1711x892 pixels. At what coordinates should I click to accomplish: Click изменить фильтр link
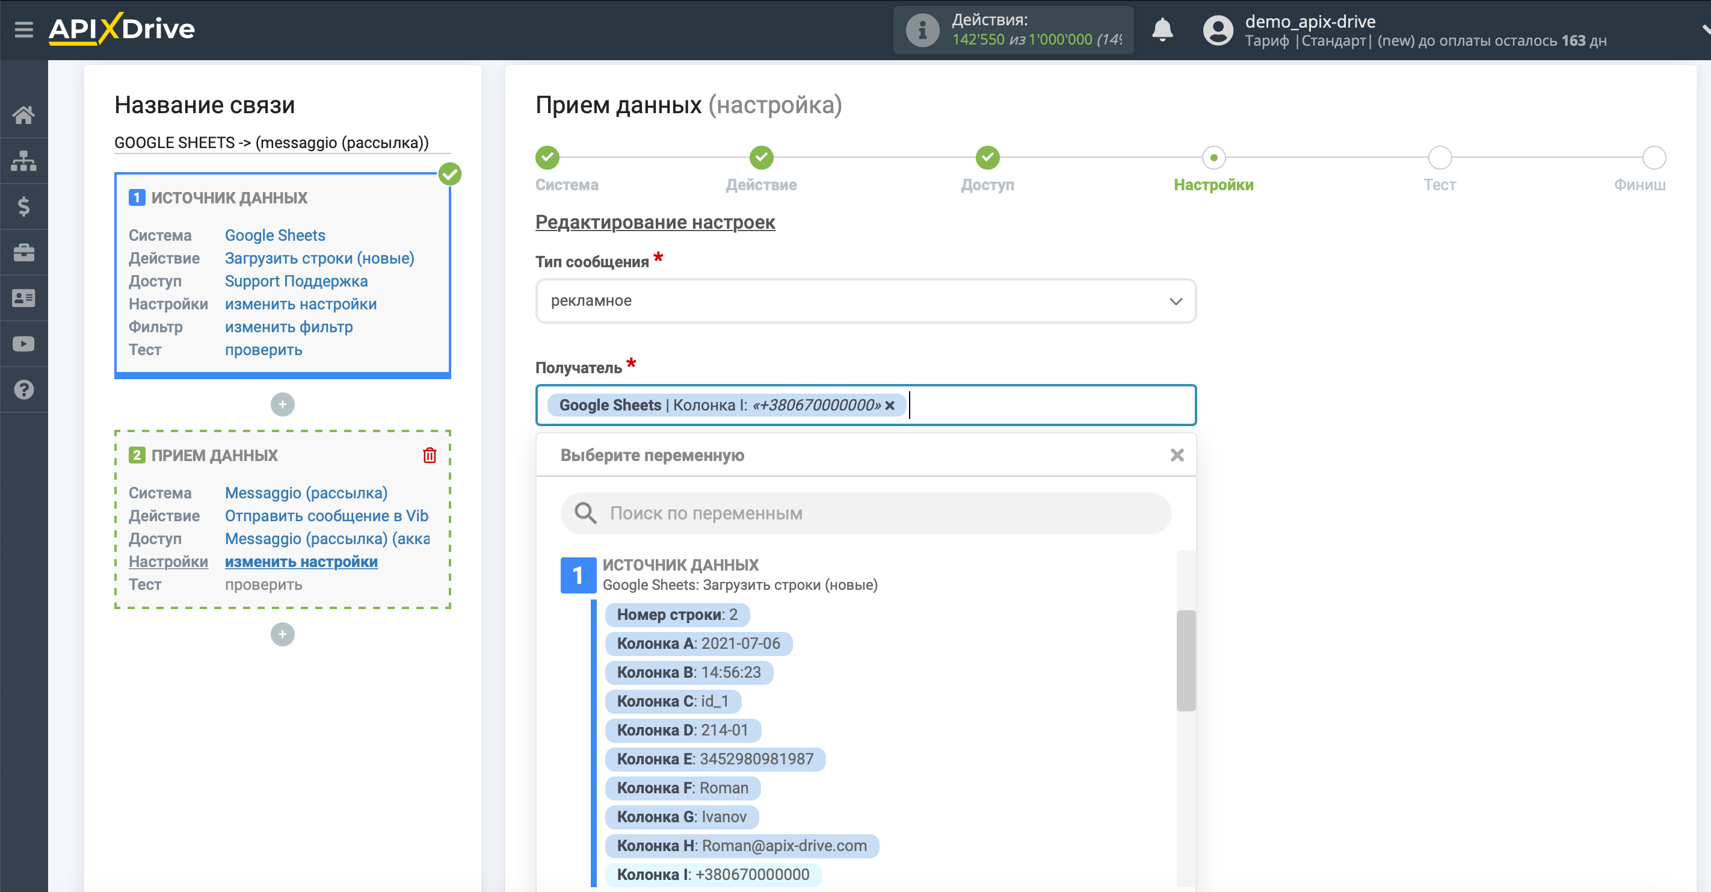[x=289, y=327]
